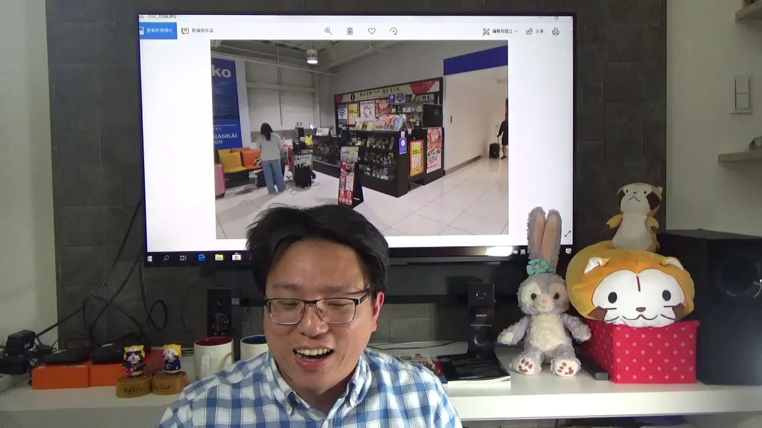762x428 pixels.
Task: Open taskbar Search magnifier
Action: [x=166, y=258]
